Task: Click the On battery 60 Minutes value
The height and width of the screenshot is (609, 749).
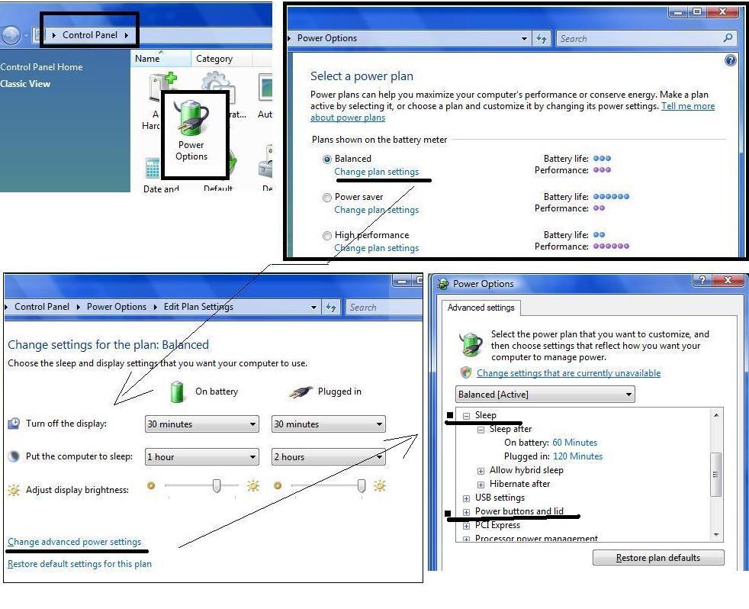Action: [574, 443]
